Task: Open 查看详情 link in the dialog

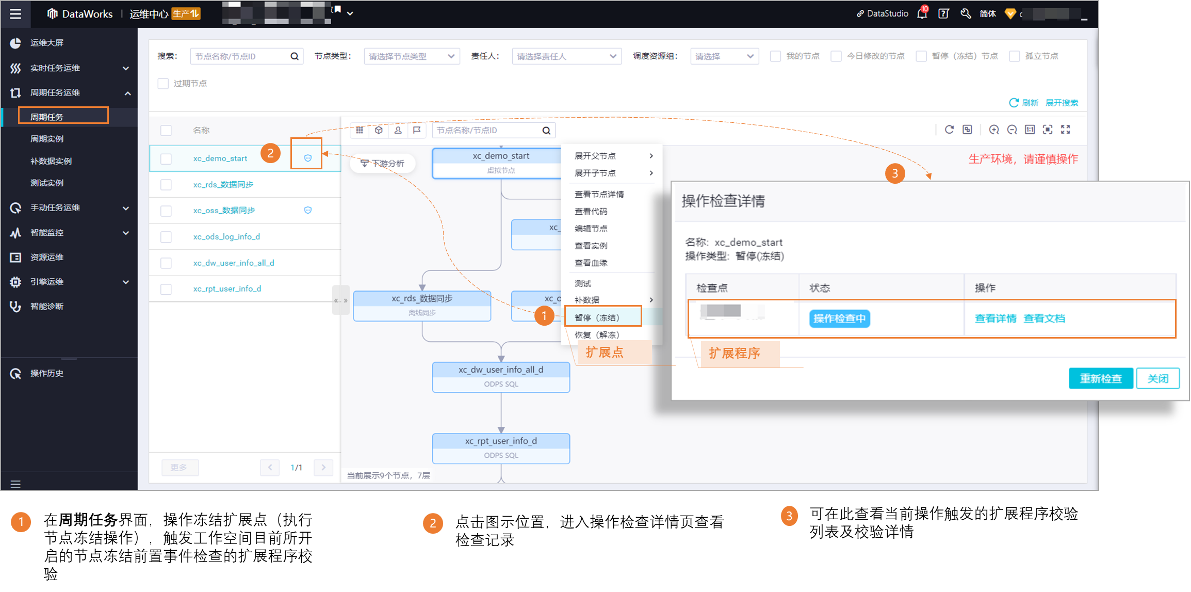Action: coord(996,318)
